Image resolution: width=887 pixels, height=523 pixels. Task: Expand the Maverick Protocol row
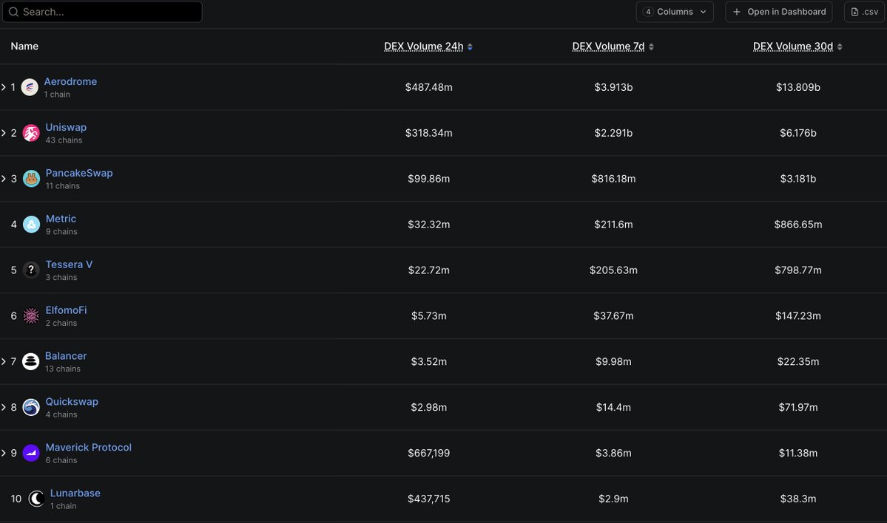coord(4,453)
